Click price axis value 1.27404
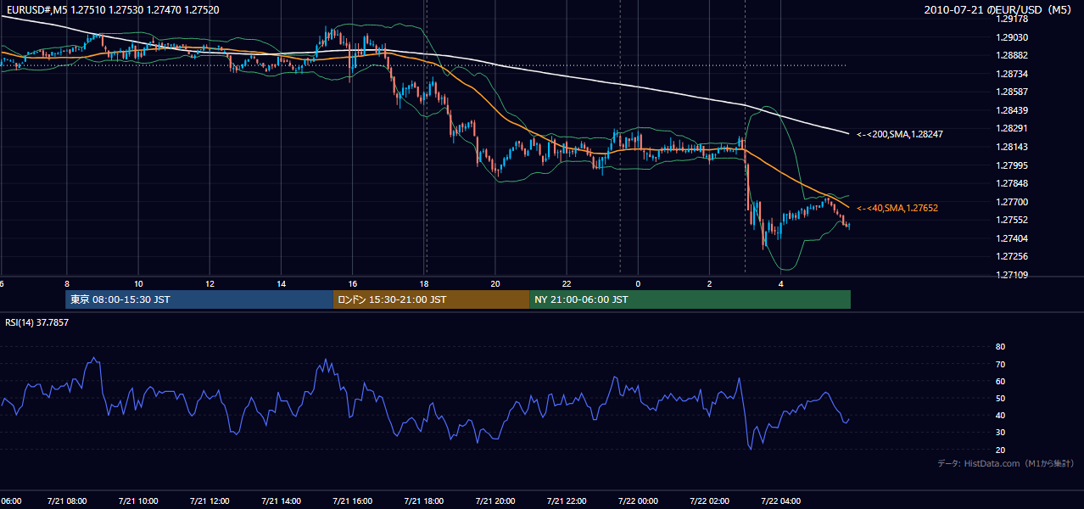This screenshot has height=509, width=1084. coord(1012,238)
